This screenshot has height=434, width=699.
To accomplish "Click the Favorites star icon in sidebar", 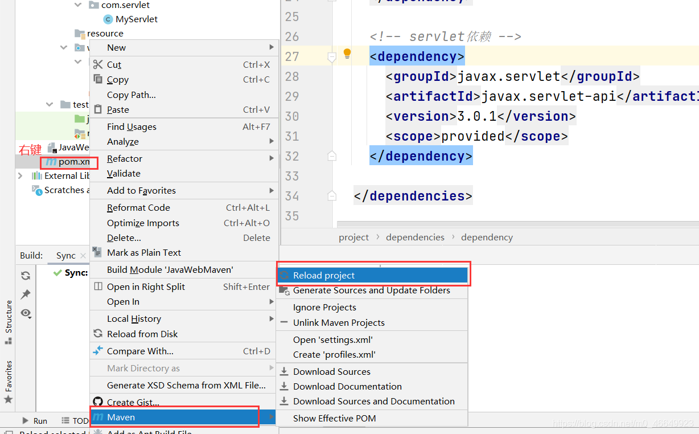I will (x=9, y=400).
